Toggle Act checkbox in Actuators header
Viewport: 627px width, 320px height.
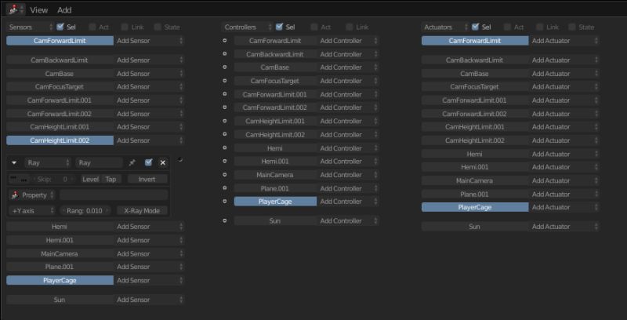507,27
